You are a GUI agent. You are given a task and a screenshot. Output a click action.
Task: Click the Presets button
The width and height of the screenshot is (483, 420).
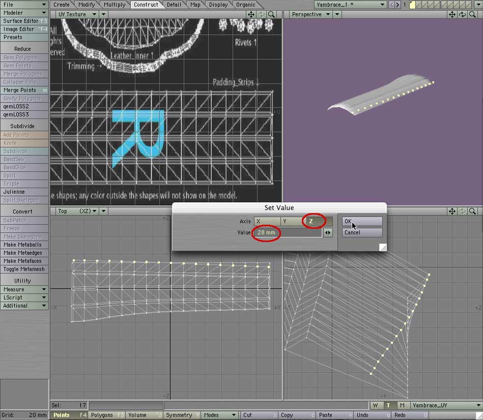[x=24, y=37]
